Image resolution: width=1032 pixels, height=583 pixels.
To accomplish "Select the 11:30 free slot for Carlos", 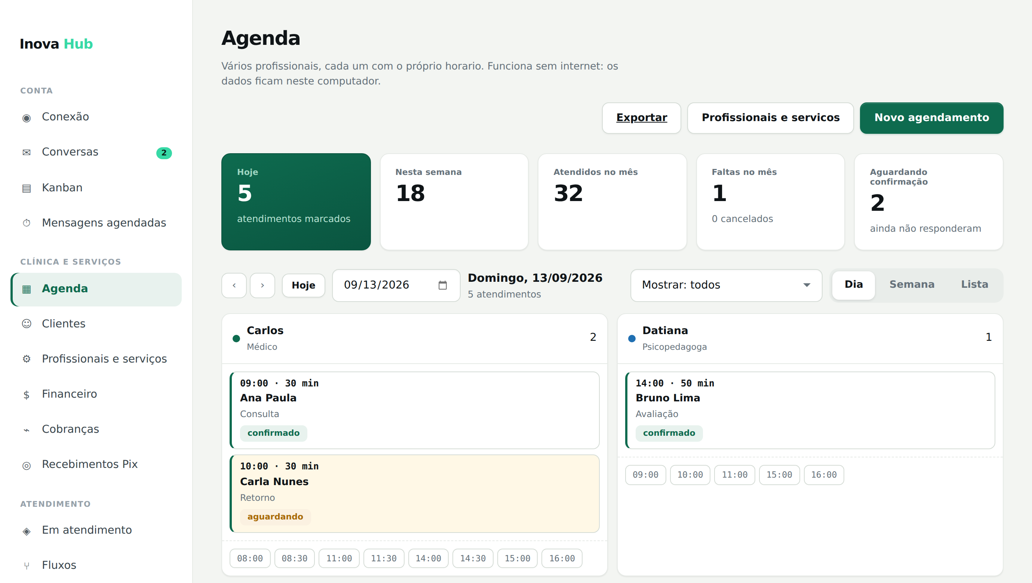I will point(384,559).
